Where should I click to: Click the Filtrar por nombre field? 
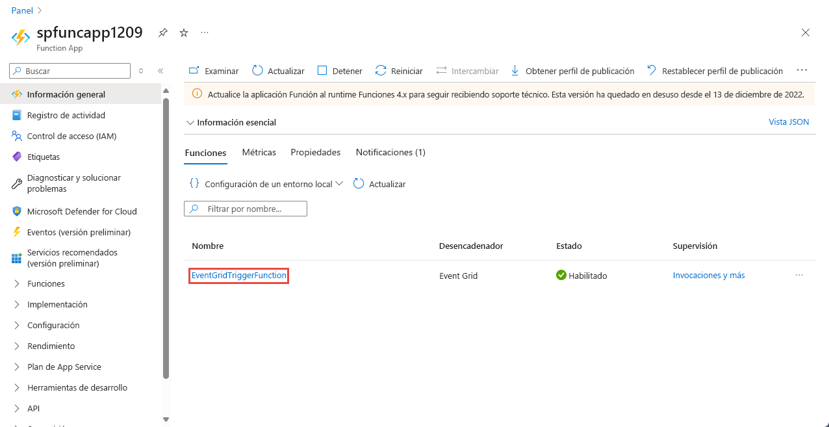(x=246, y=209)
